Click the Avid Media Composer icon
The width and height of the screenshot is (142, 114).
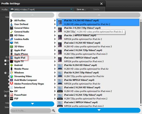pyautogui.click(x=12, y=80)
